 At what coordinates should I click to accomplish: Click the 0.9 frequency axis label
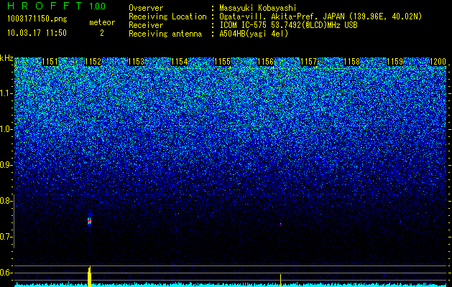point(6,165)
